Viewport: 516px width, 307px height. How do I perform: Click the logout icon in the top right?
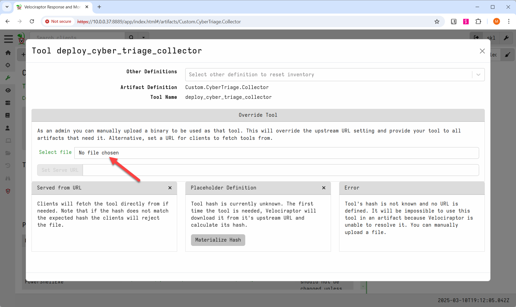[x=477, y=38]
